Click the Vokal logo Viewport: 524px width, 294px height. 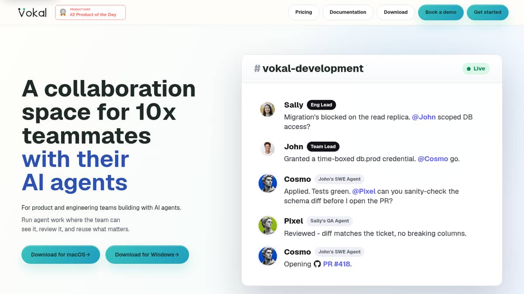[32, 12]
